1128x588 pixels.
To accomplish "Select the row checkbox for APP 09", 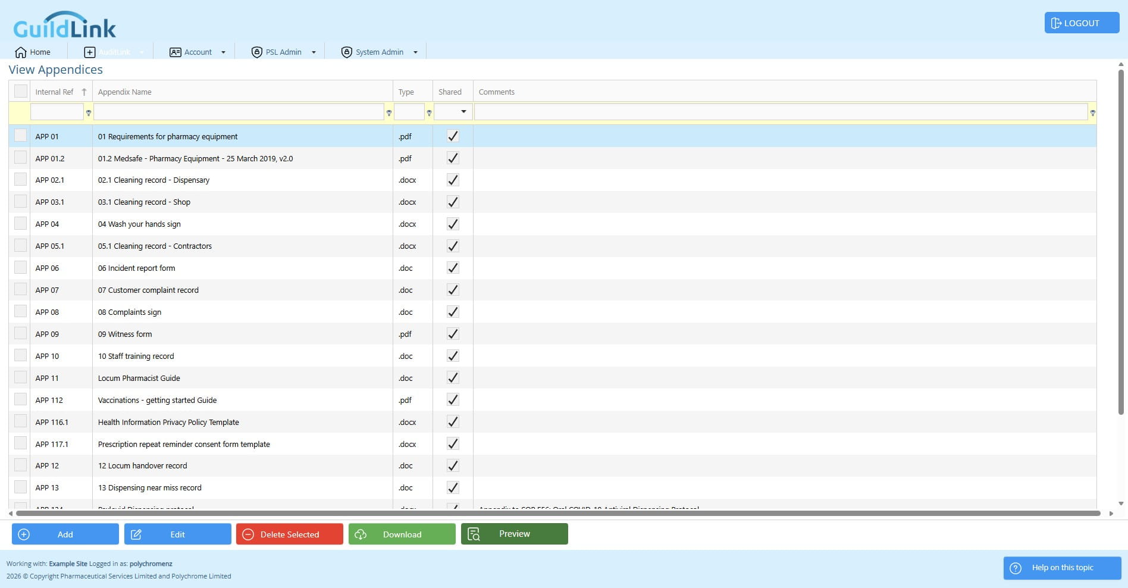I will coord(21,333).
